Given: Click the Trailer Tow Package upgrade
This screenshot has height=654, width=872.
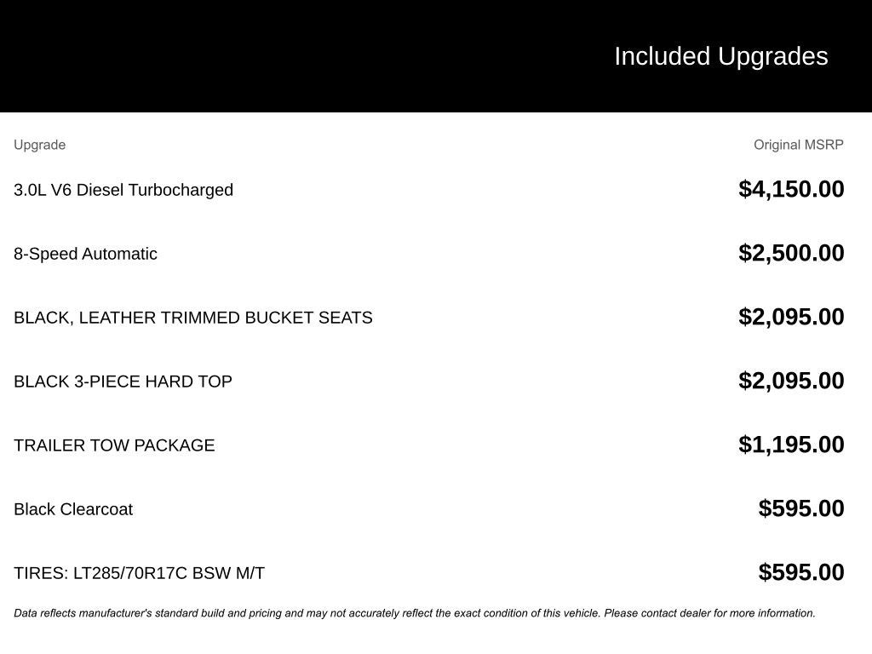Looking at the screenshot, I should (114, 445).
